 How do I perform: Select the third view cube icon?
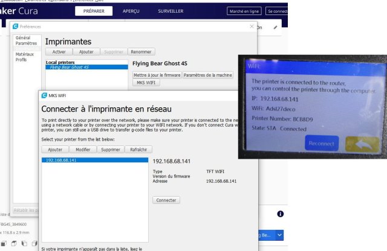click(x=24, y=244)
